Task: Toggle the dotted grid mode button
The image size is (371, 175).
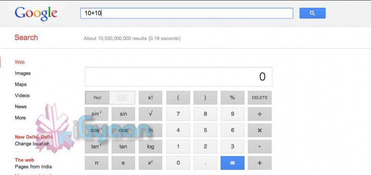Action: pyautogui.click(x=122, y=98)
